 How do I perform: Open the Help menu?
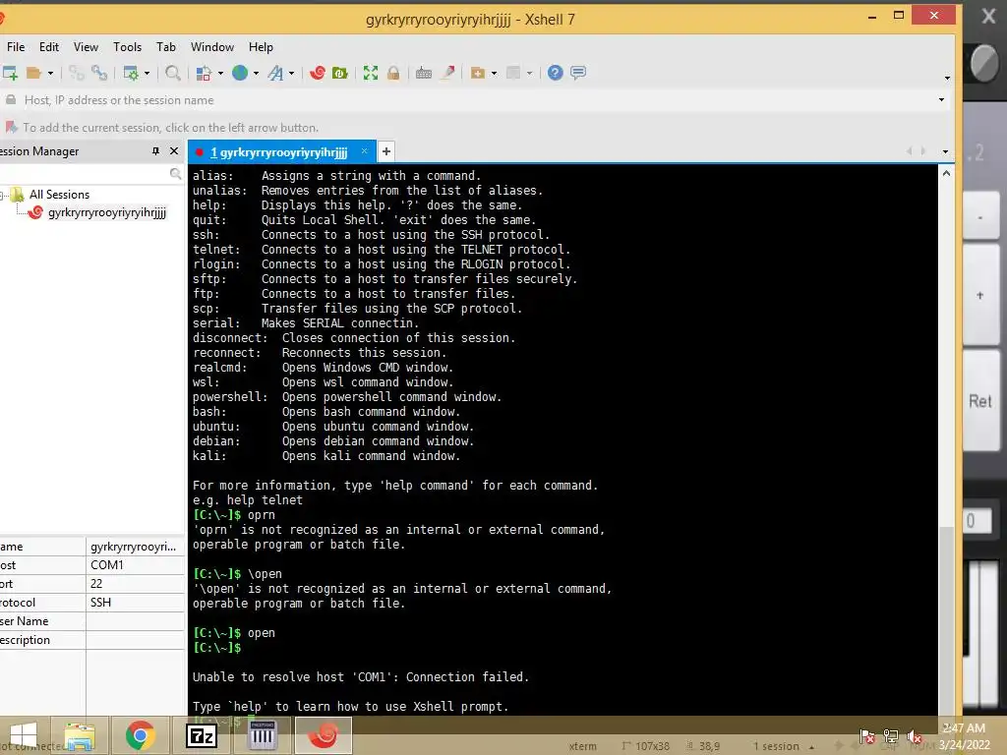(x=261, y=47)
